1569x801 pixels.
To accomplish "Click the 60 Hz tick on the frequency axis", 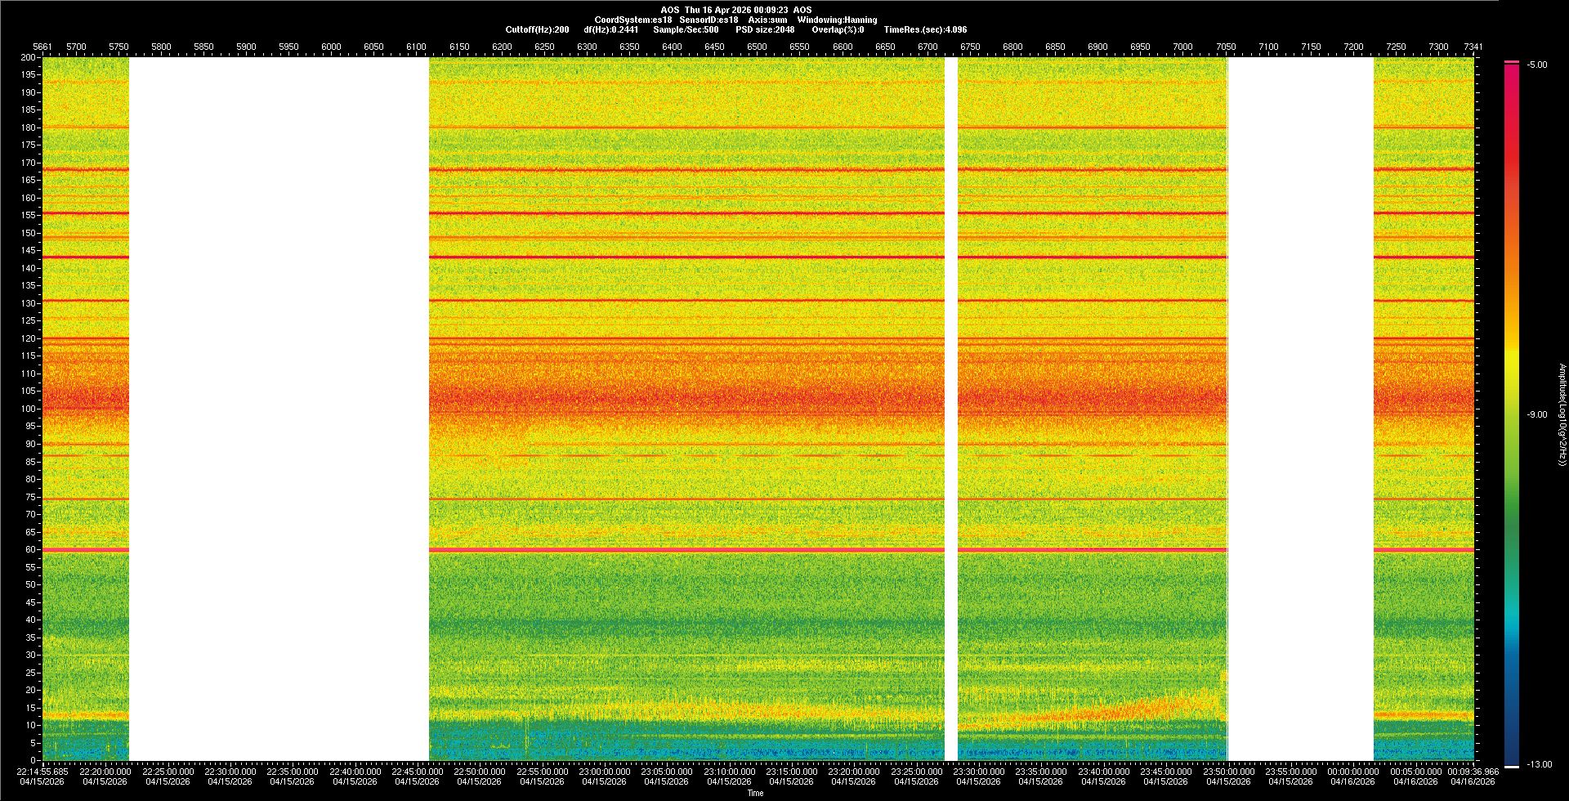I will point(29,550).
